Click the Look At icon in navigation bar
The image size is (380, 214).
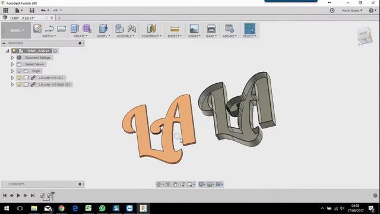tap(167, 184)
